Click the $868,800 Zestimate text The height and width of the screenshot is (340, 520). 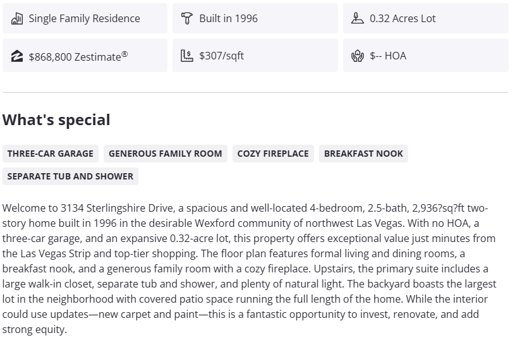78,56
